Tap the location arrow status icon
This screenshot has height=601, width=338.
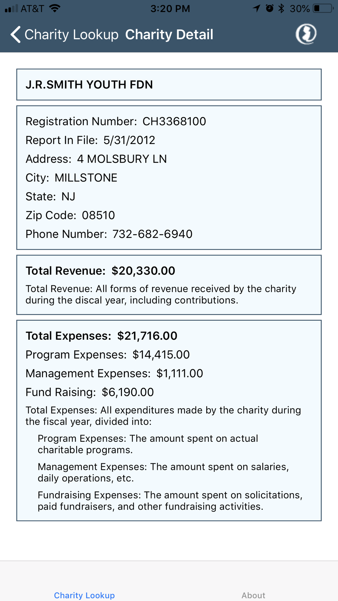257,8
